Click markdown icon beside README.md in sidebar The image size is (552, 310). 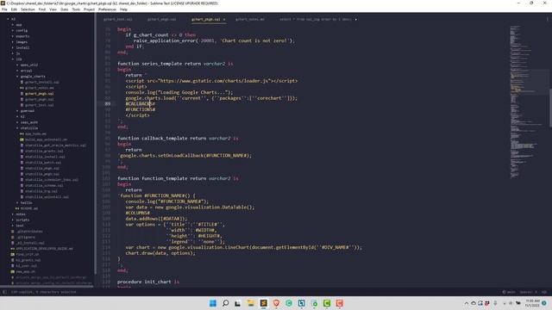(x=17, y=208)
